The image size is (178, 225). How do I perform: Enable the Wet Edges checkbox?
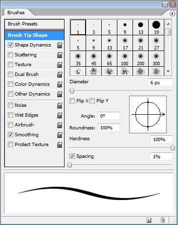10,115
